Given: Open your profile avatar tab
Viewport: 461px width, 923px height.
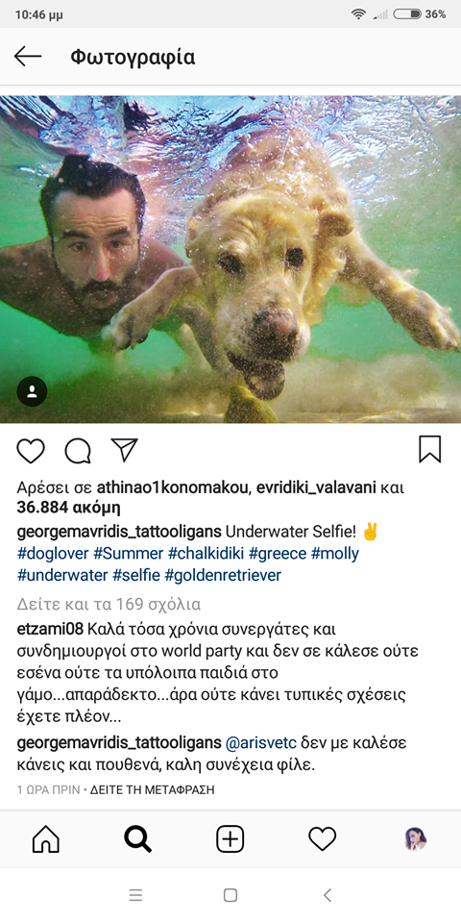Looking at the screenshot, I should [415, 838].
